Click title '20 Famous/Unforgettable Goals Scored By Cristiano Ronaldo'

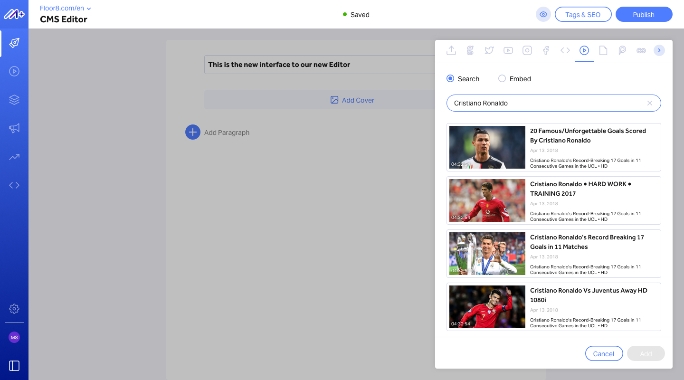click(588, 135)
